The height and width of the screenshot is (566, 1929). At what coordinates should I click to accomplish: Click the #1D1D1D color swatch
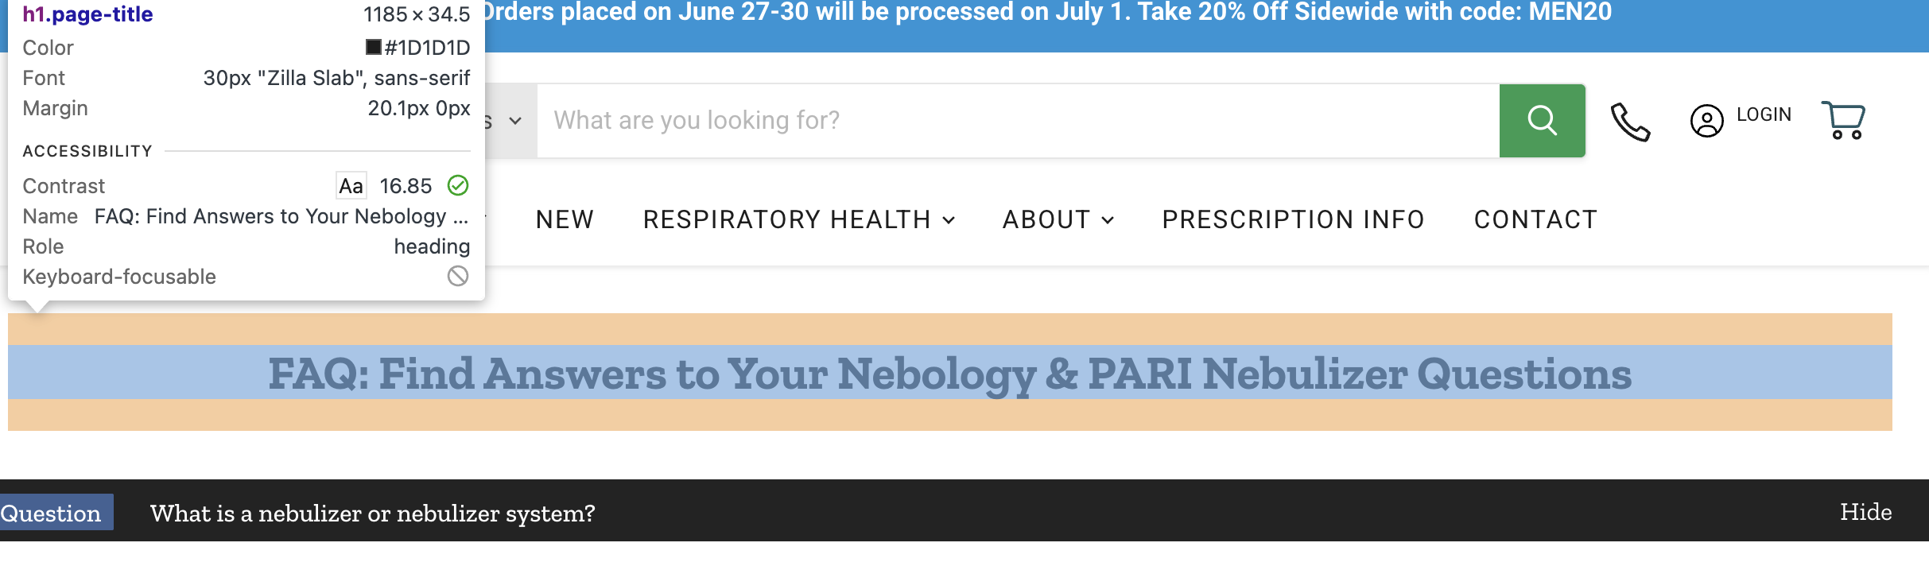click(373, 48)
